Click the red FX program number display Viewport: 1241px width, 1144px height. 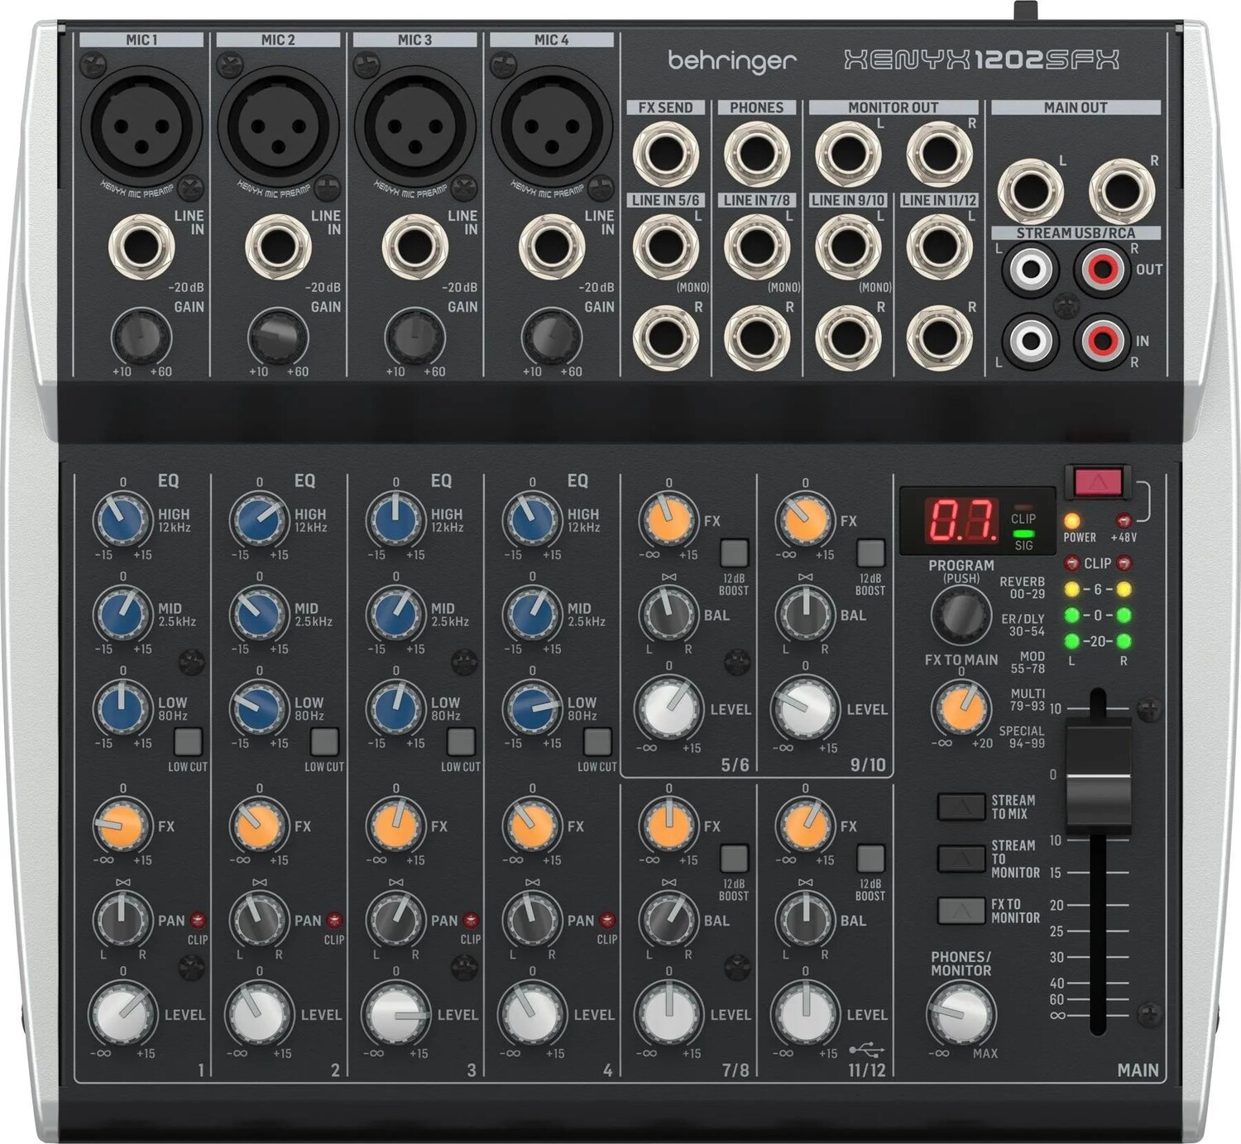pos(961,521)
